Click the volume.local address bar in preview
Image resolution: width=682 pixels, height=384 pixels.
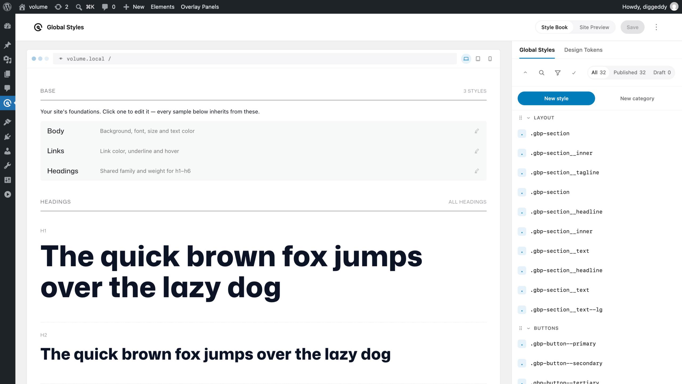coord(255,59)
